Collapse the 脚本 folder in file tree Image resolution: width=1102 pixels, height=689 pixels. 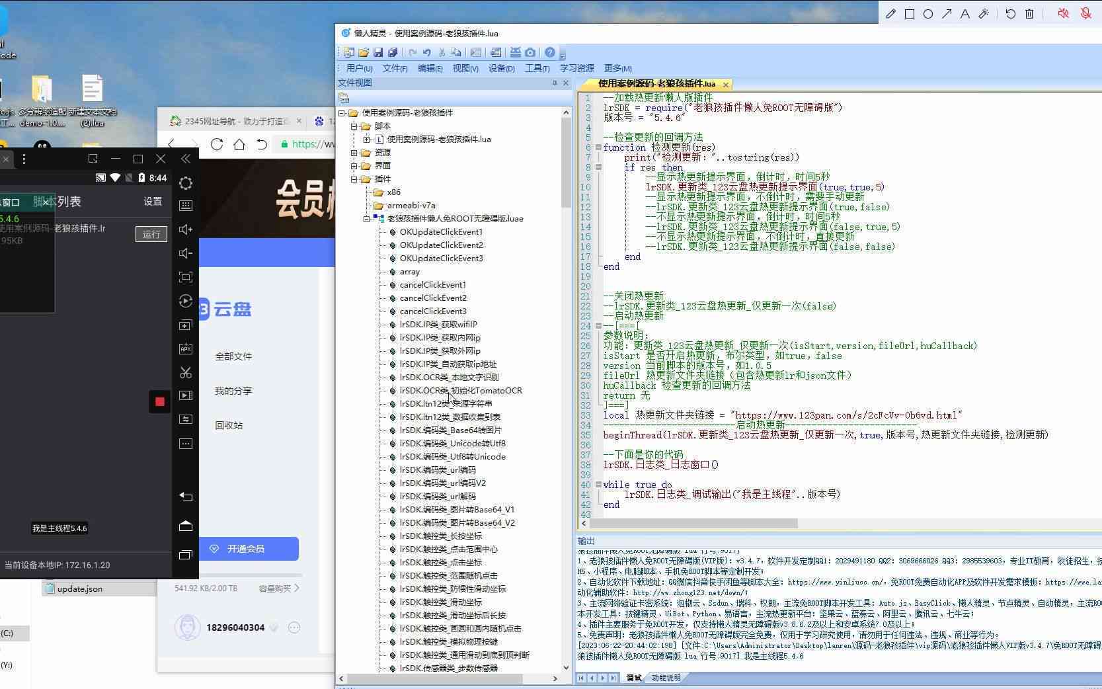tap(354, 126)
